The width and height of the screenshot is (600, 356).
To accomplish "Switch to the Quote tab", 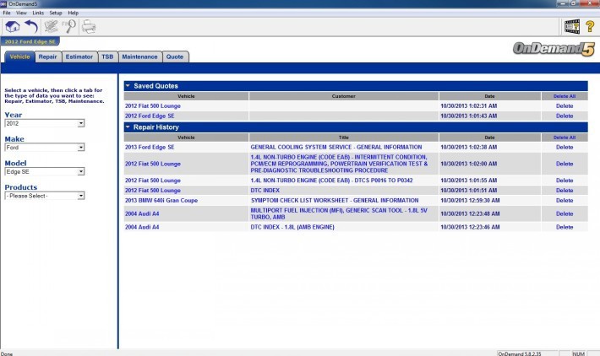I will coord(175,57).
